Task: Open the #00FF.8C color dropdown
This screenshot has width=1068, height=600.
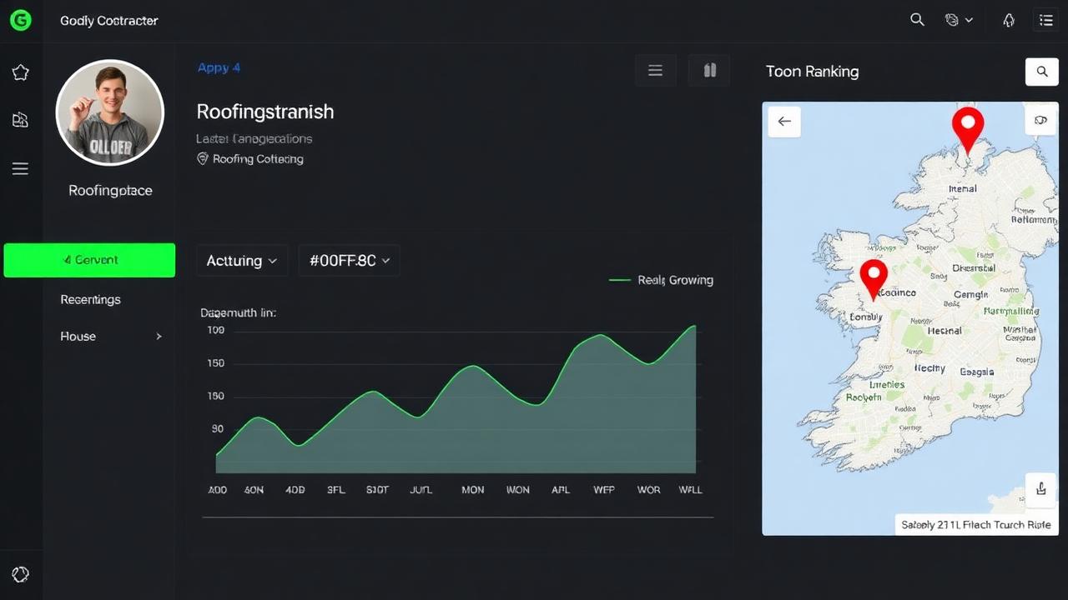Action: pyautogui.click(x=349, y=261)
